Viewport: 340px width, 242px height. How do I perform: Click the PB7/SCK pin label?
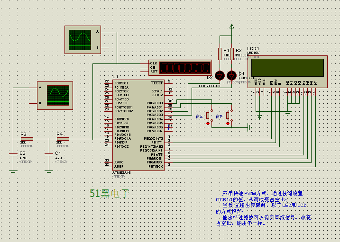[x=156, y=166]
